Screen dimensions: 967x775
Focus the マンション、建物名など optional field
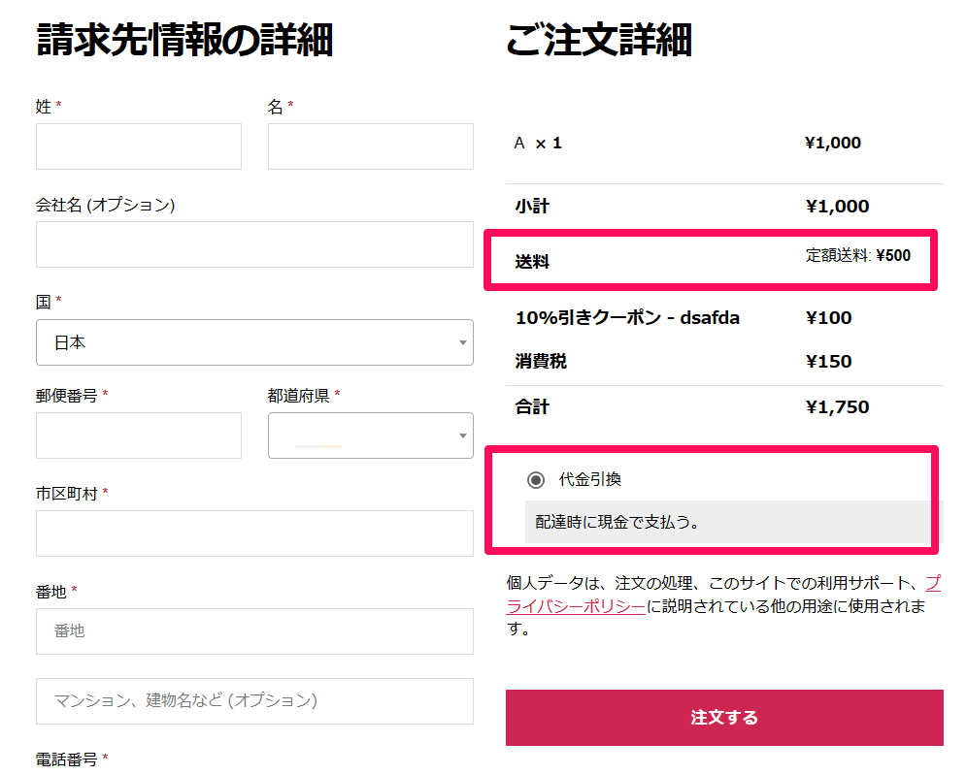(x=254, y=701)
